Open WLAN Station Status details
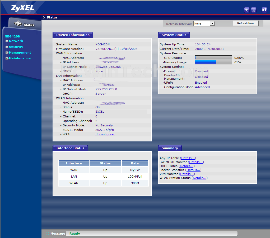The image size is (270, 238). click(x=199, y=178)
